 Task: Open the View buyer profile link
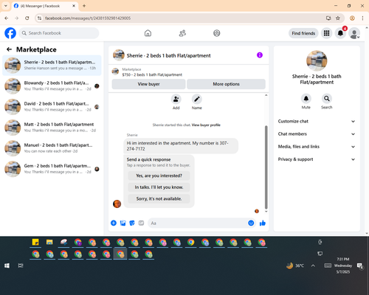(206, 125)
